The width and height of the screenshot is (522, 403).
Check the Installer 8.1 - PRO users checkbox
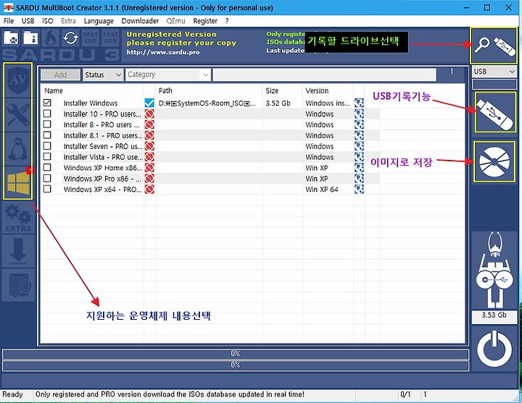(47, 135)
